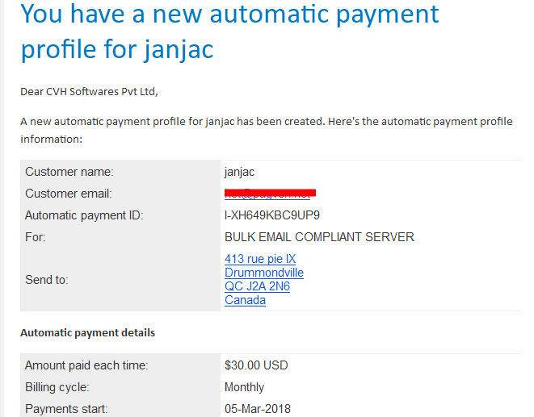Click the Customer email label
Image resolution: width=534 pixels, height=417 pixels.
[x=69, y=194]
